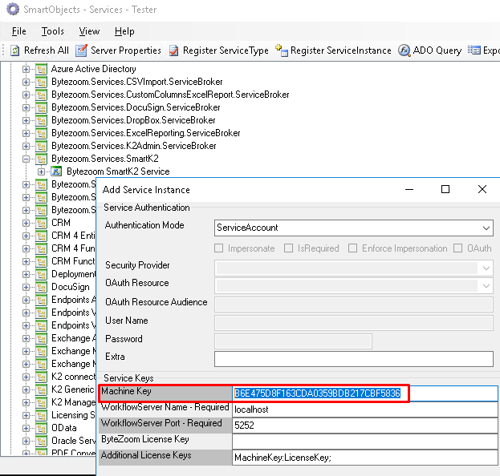Expand the OData tree node
The image size is (500, 476).
click(x=26, y=428)
